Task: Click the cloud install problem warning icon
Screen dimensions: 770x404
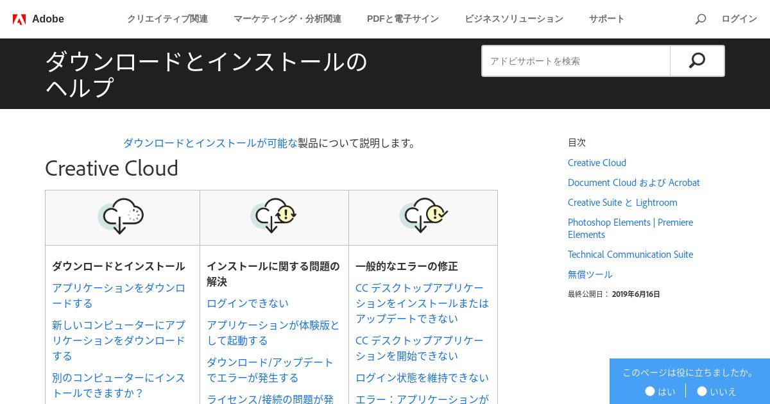Action: click(273, 215)
